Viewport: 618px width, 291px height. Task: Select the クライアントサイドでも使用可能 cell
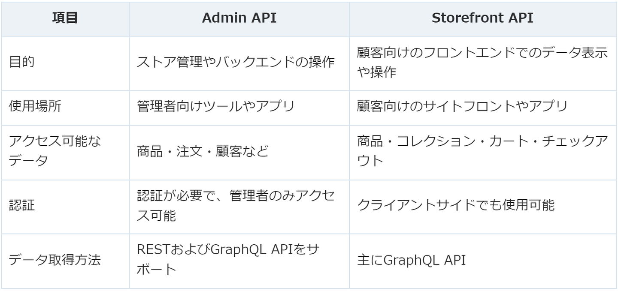pyautogui.click(x=456, y=205)
